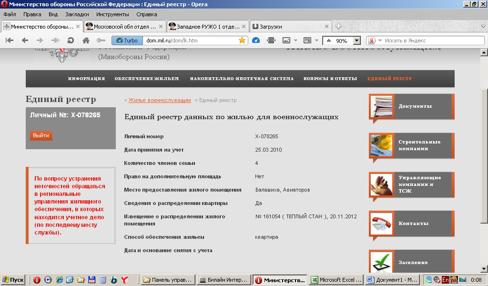Viewport: 488px width, 286px height.
Task: Bookmark page with the star icon
Action: [242, 41]
